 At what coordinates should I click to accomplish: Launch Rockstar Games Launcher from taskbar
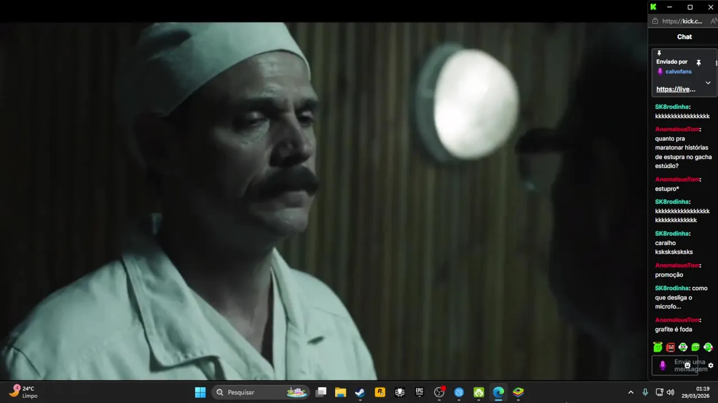click(380, 392)
